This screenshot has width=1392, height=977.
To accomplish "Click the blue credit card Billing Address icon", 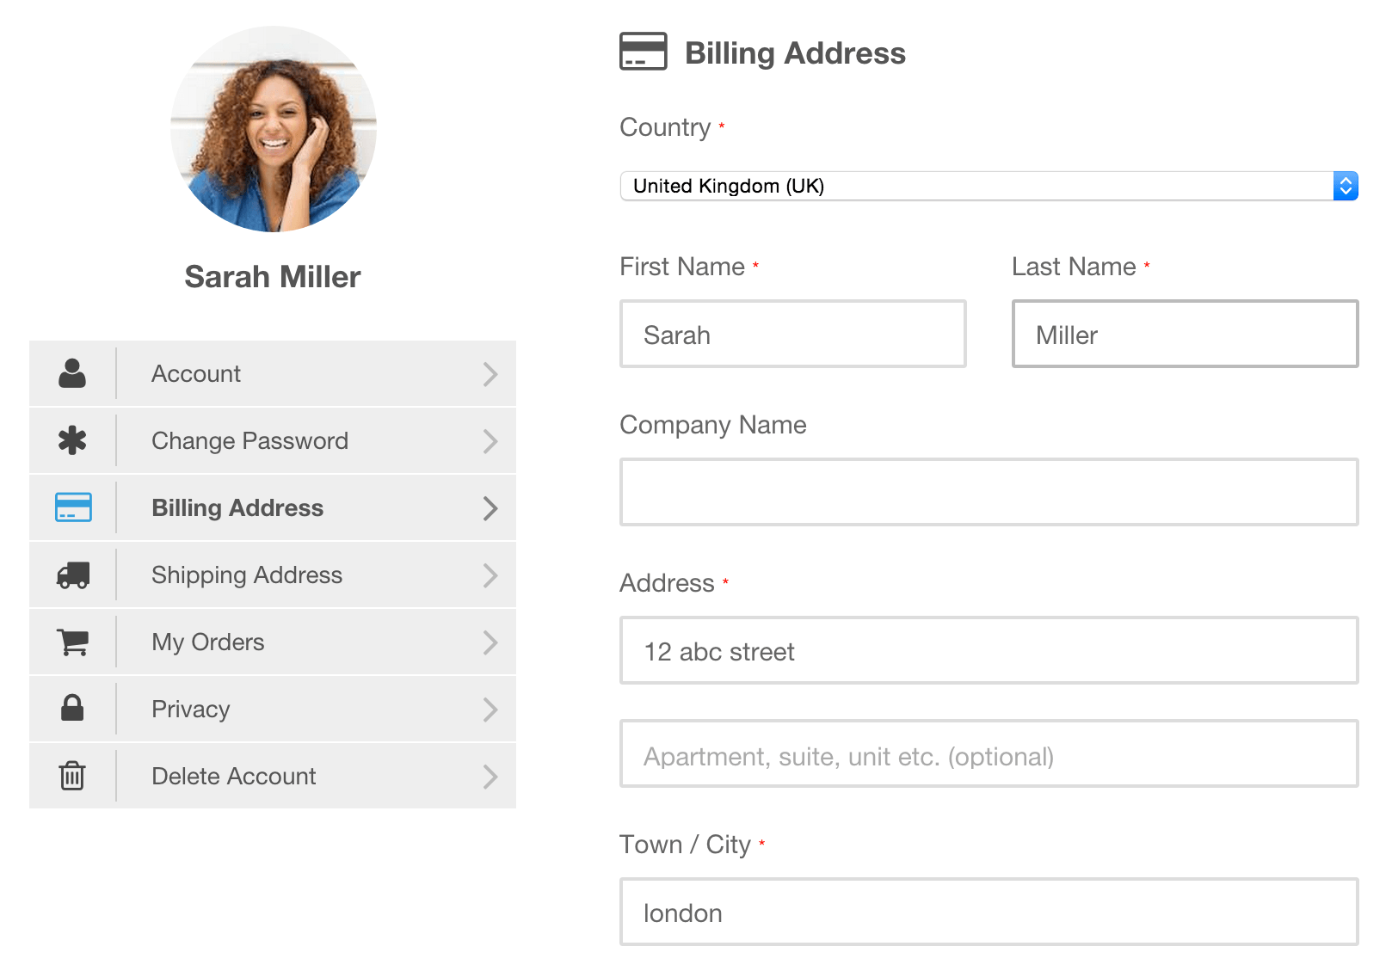I will (72, 507).
